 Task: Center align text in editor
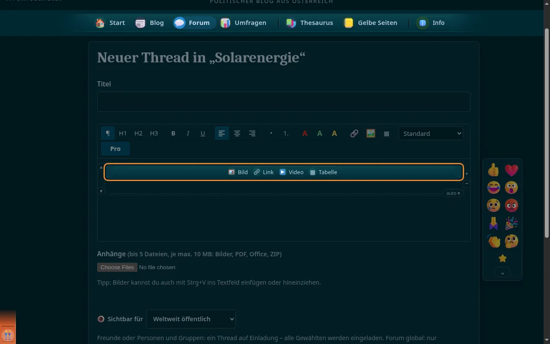237,133
